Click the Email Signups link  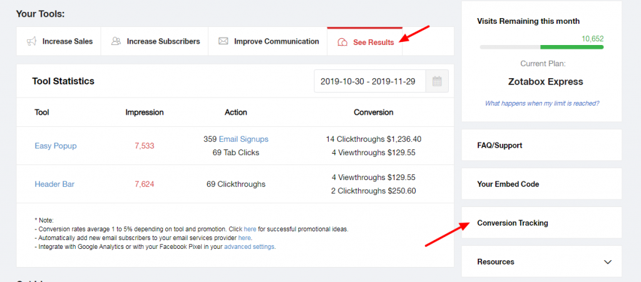244,139
